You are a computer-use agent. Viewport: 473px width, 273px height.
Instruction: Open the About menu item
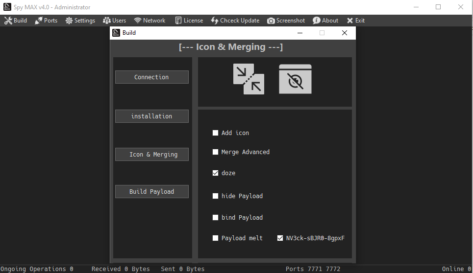pyautogui.click(x=325, y=21)
